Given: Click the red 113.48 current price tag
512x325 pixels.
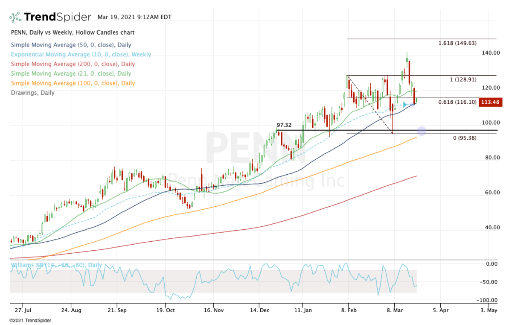Looking at the screenshot, I should pos(491,102).
